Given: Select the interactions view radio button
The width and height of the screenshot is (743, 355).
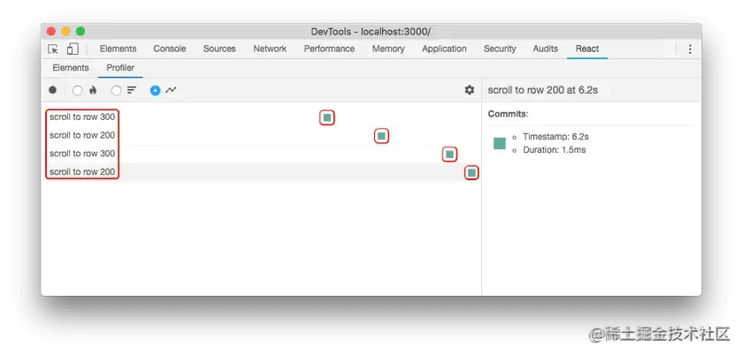Looking at the screenshot, I should coord(155,90).
